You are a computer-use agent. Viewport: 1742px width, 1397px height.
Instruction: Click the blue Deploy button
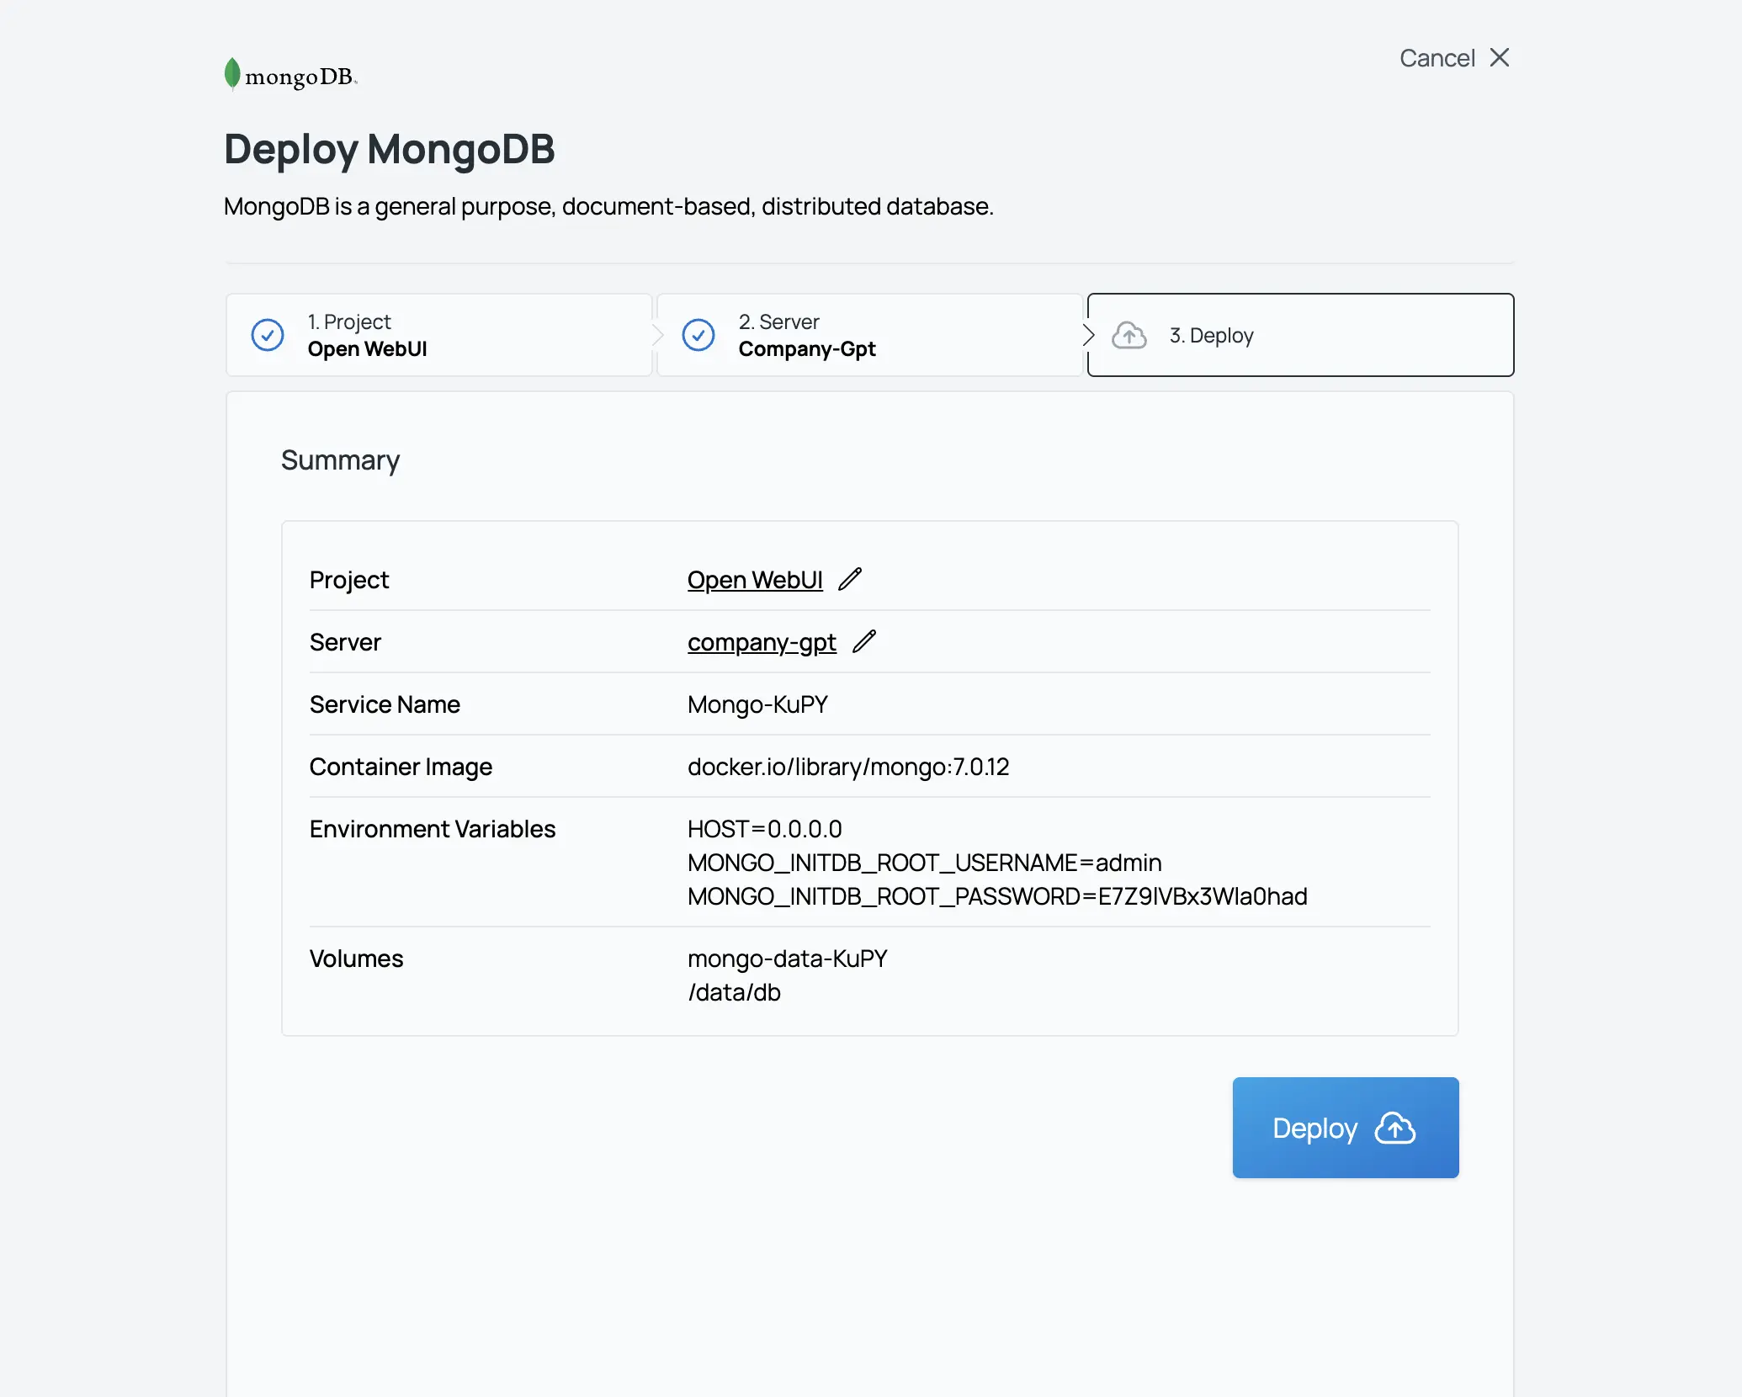1346,1128
